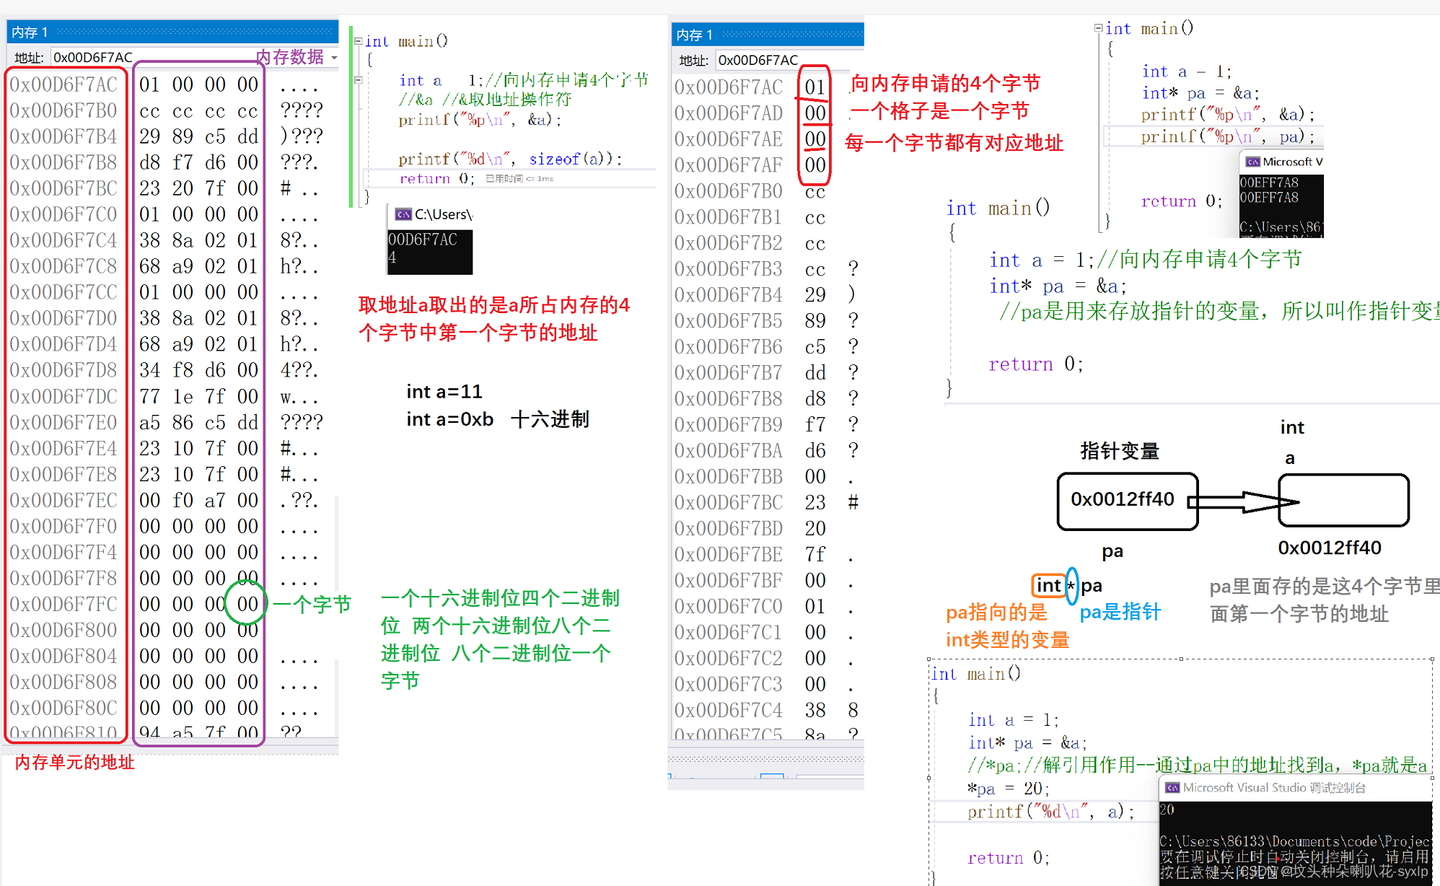Click byte data 'a5 86 c5 dd' row

[x=198, y=422]
